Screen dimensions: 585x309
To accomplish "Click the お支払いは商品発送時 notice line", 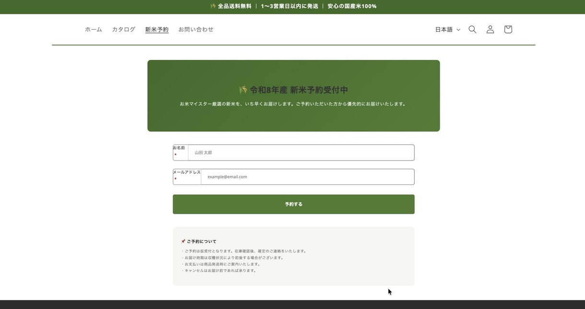I will coord(222,264).
